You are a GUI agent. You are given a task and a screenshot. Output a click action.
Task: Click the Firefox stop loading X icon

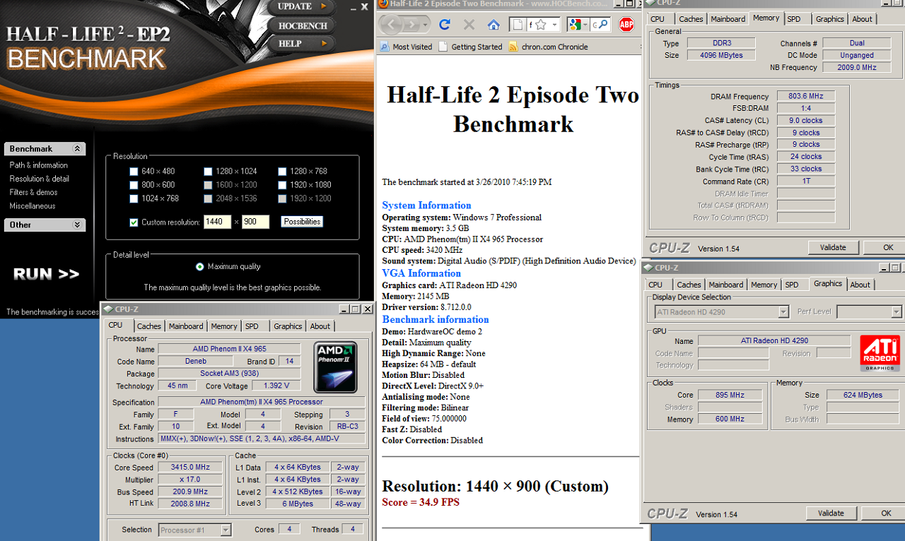[x=469, y=25]
